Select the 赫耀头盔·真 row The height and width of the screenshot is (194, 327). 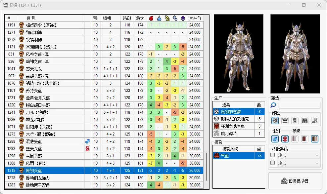tap(104, 76)
